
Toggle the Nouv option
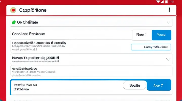[142, 35]
